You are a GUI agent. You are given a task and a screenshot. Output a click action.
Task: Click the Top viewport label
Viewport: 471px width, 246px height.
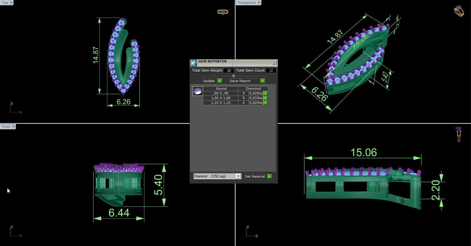click(x=5, y=3)
